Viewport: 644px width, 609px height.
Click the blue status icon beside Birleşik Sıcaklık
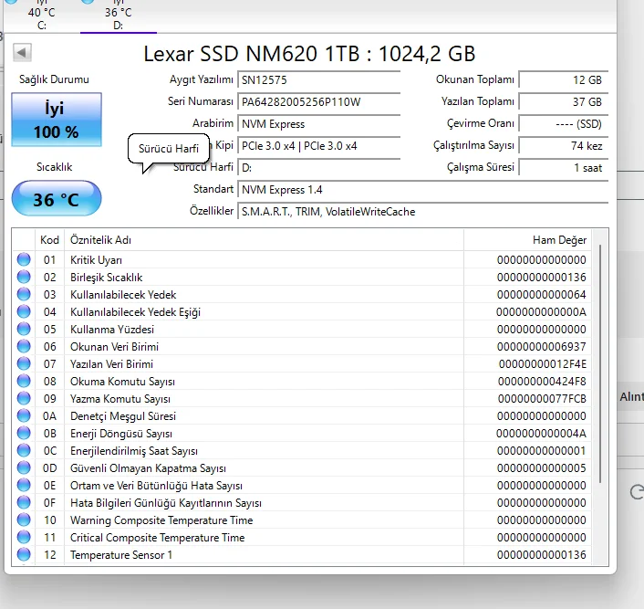tap(24, 278)
